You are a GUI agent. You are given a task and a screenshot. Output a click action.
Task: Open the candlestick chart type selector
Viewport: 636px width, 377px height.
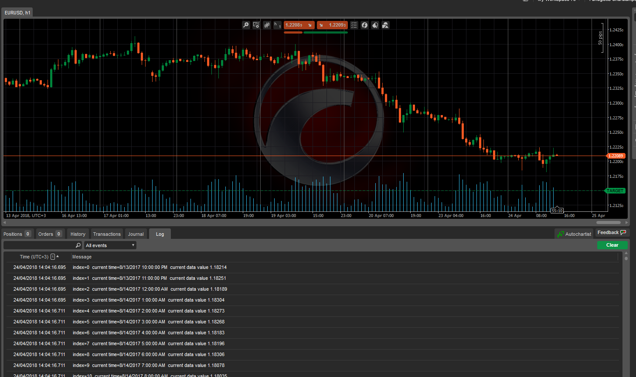267,25
